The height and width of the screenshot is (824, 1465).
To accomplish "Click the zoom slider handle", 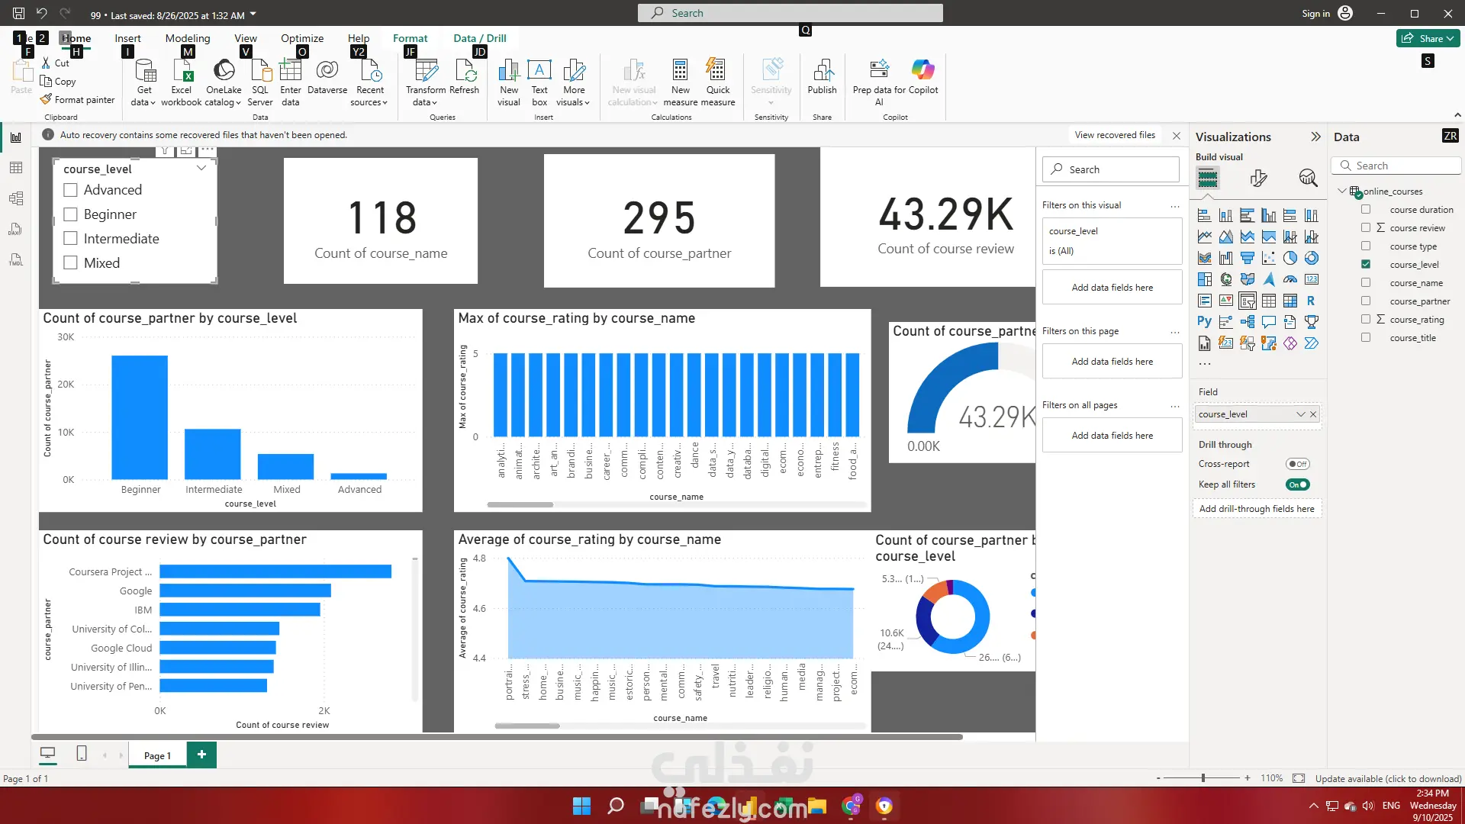I will pyautogui.click(x=1203, y=778).
